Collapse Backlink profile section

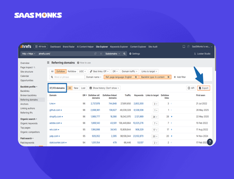(29, 87)
